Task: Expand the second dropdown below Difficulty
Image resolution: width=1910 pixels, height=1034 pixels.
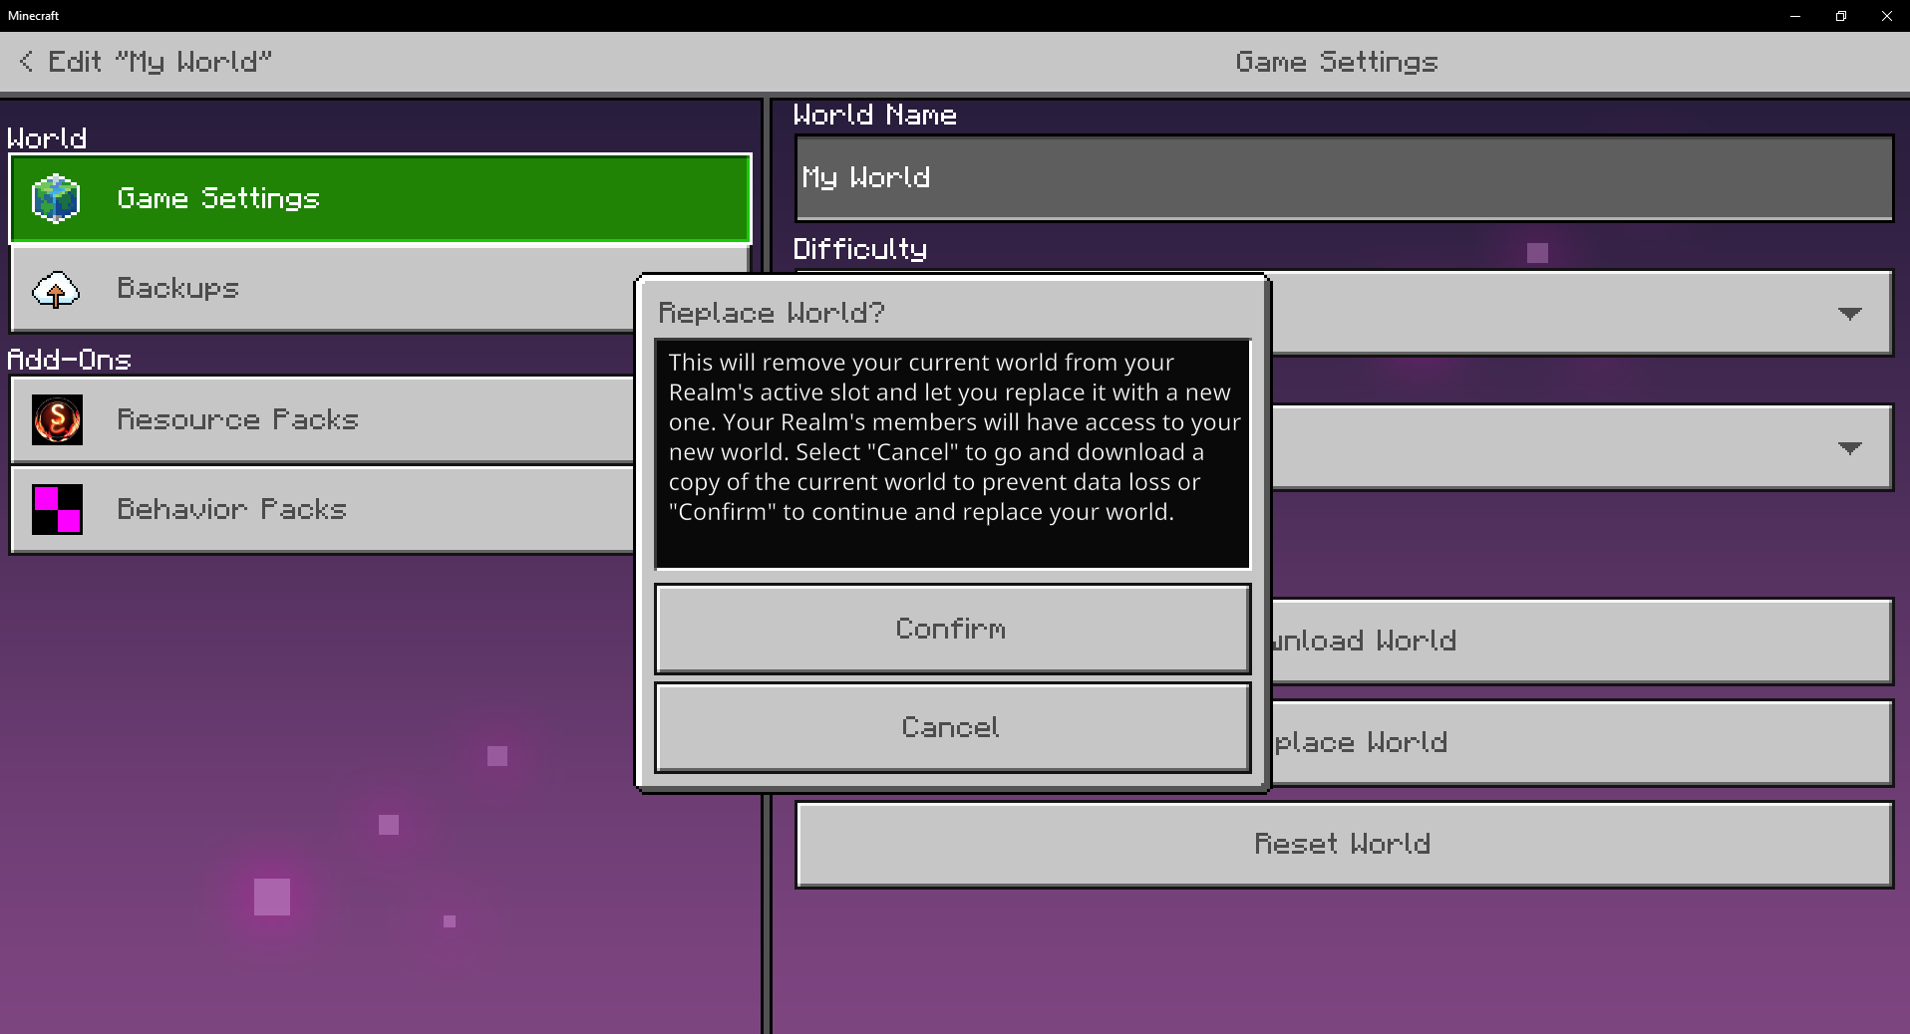Action: pos(1581,447)
